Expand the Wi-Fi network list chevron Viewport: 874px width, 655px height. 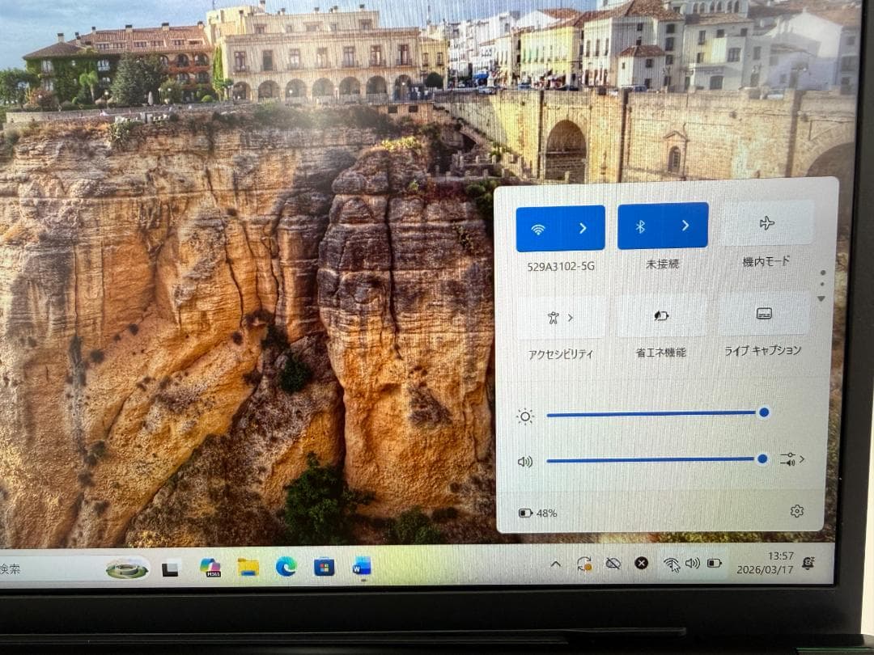coord(583,228)
